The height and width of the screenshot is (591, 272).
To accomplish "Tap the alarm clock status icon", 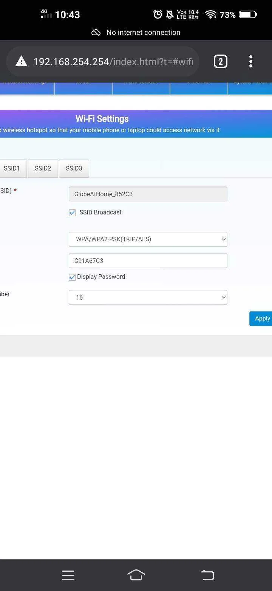I will pyautogui.click(x=158, y=15).
